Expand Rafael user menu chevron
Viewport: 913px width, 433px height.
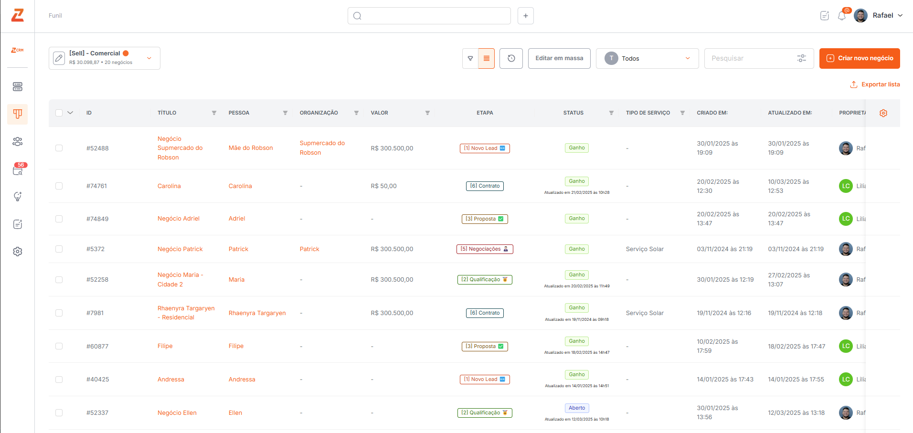point(900,16)
